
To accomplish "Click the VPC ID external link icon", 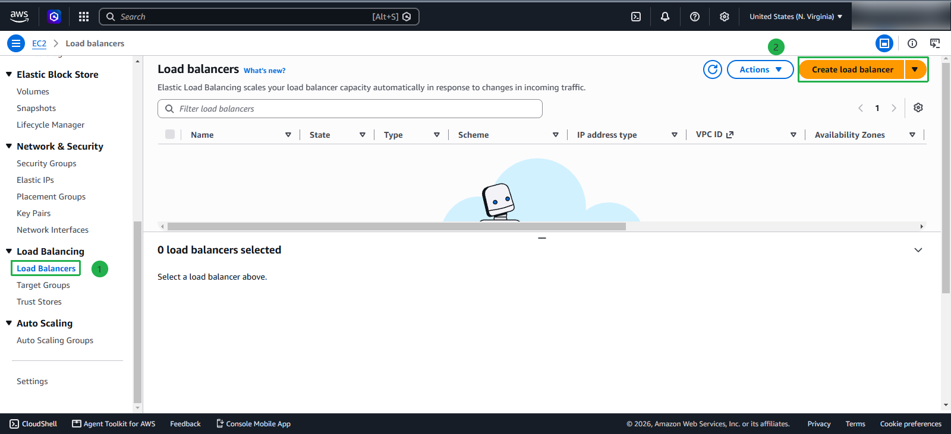I will click(730, 135).
